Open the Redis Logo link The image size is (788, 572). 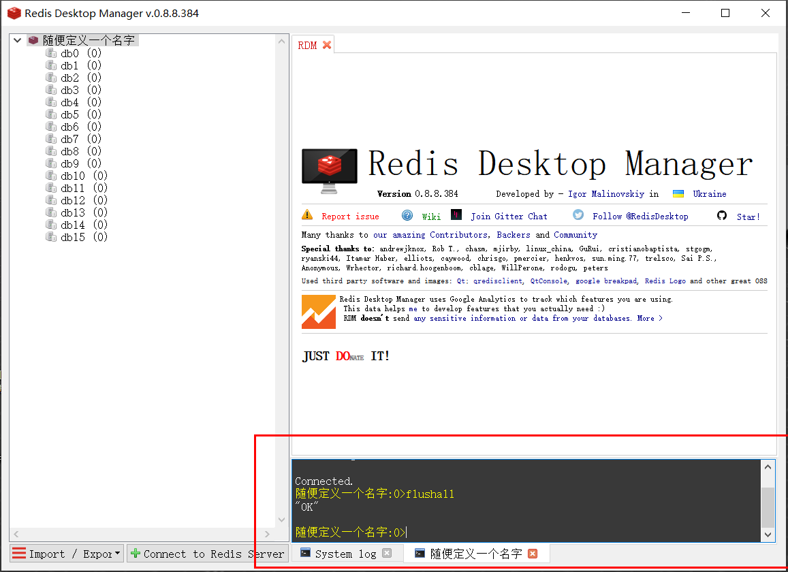pos(665,281)
